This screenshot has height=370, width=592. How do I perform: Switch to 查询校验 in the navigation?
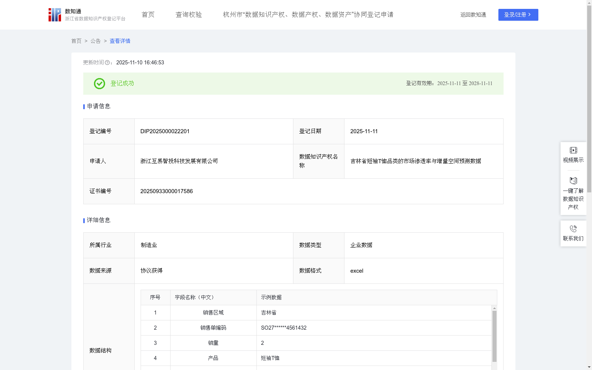click(189, 14)
